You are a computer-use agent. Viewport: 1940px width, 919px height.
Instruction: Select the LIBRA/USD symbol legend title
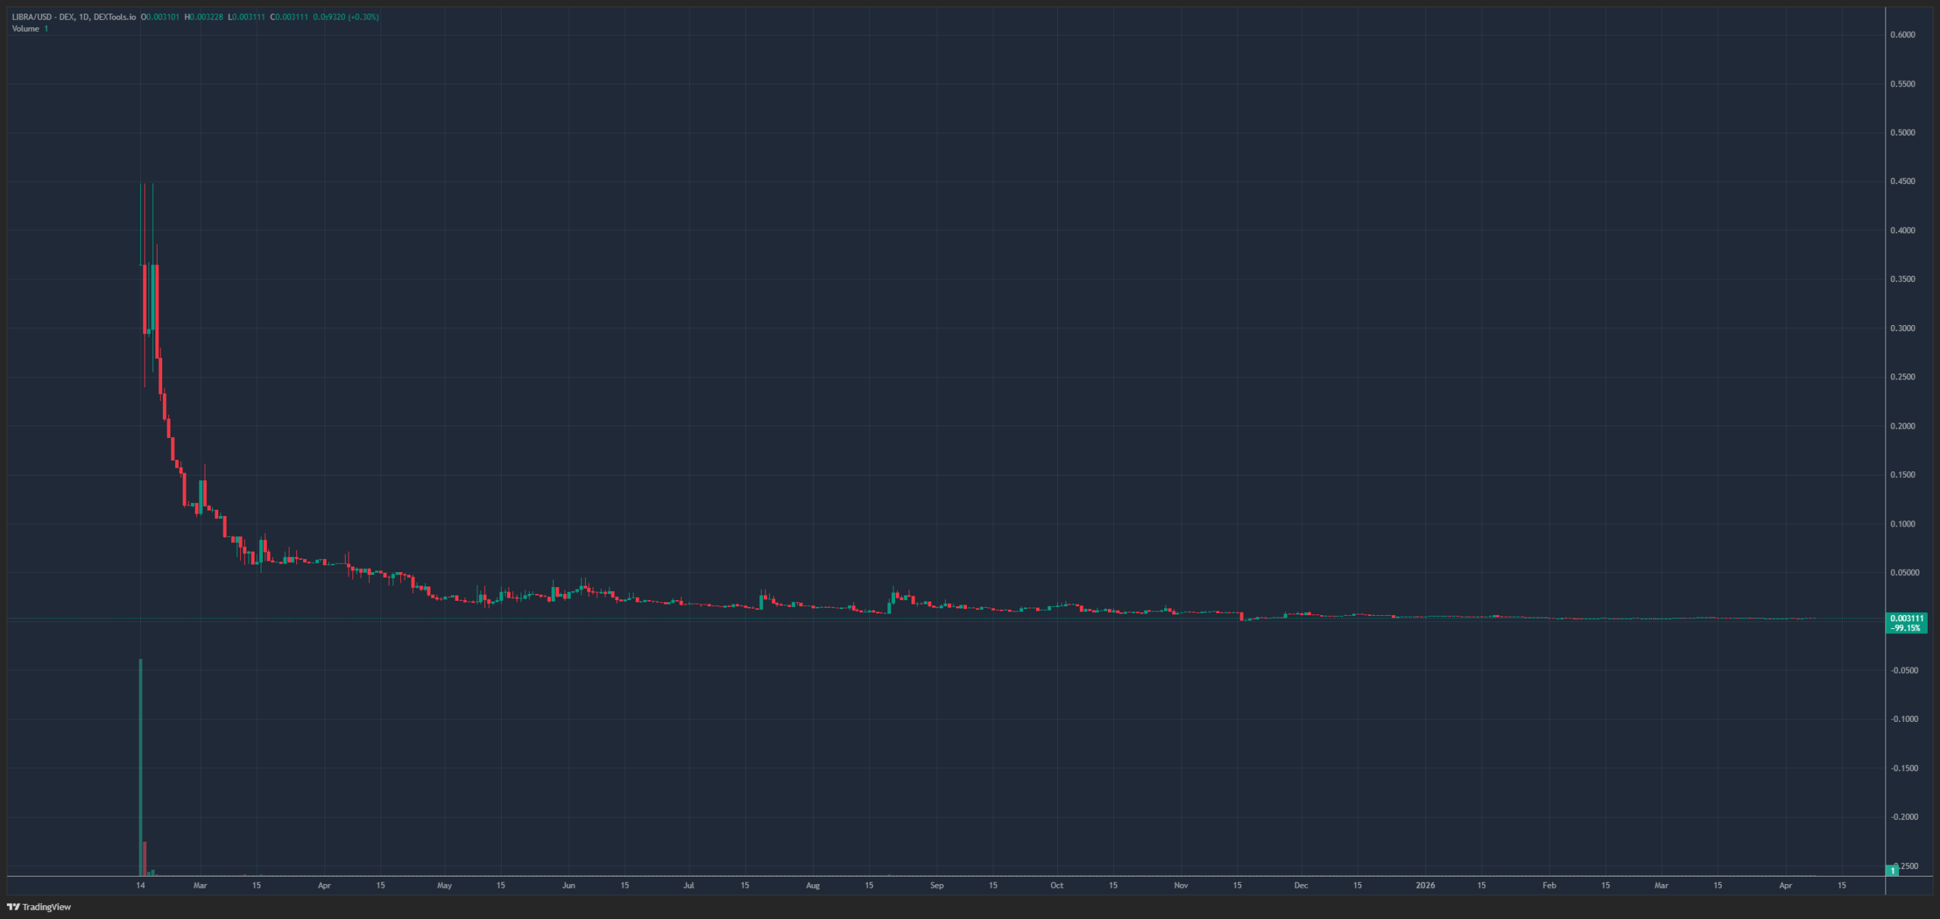click(74, 17)
